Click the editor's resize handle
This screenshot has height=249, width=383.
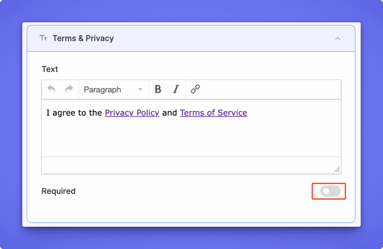click(x=337, y=169)
